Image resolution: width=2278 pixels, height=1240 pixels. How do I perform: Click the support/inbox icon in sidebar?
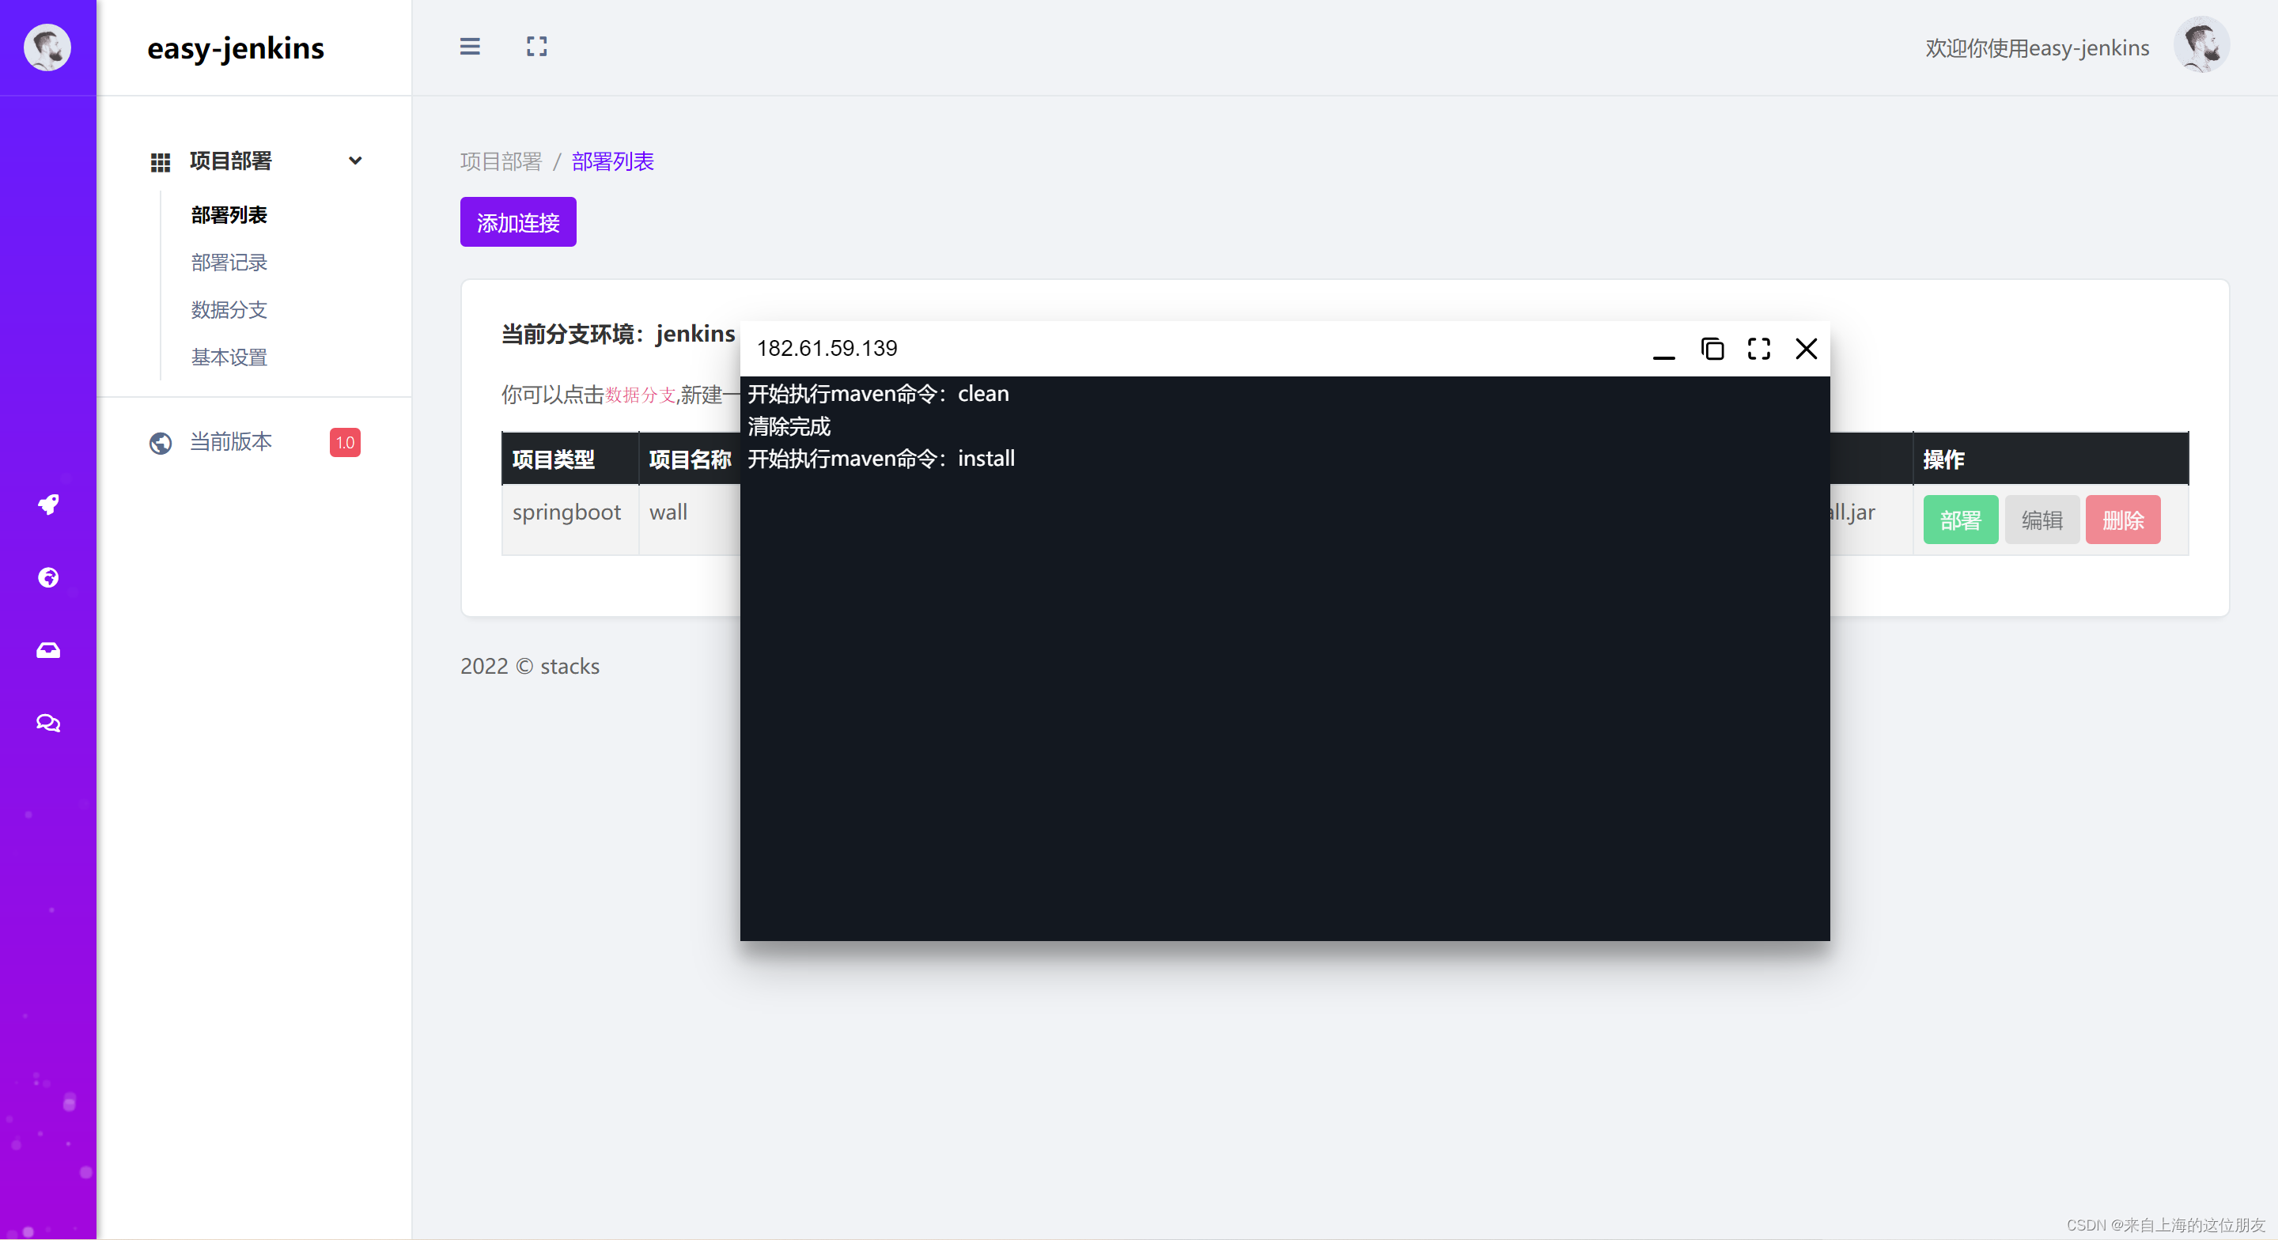pos(49,649)
